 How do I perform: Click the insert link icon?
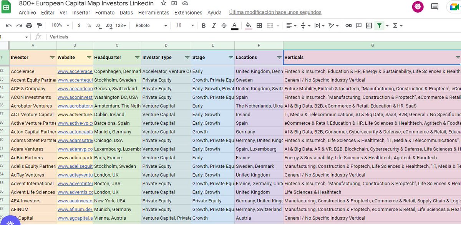tap(348, 26)
